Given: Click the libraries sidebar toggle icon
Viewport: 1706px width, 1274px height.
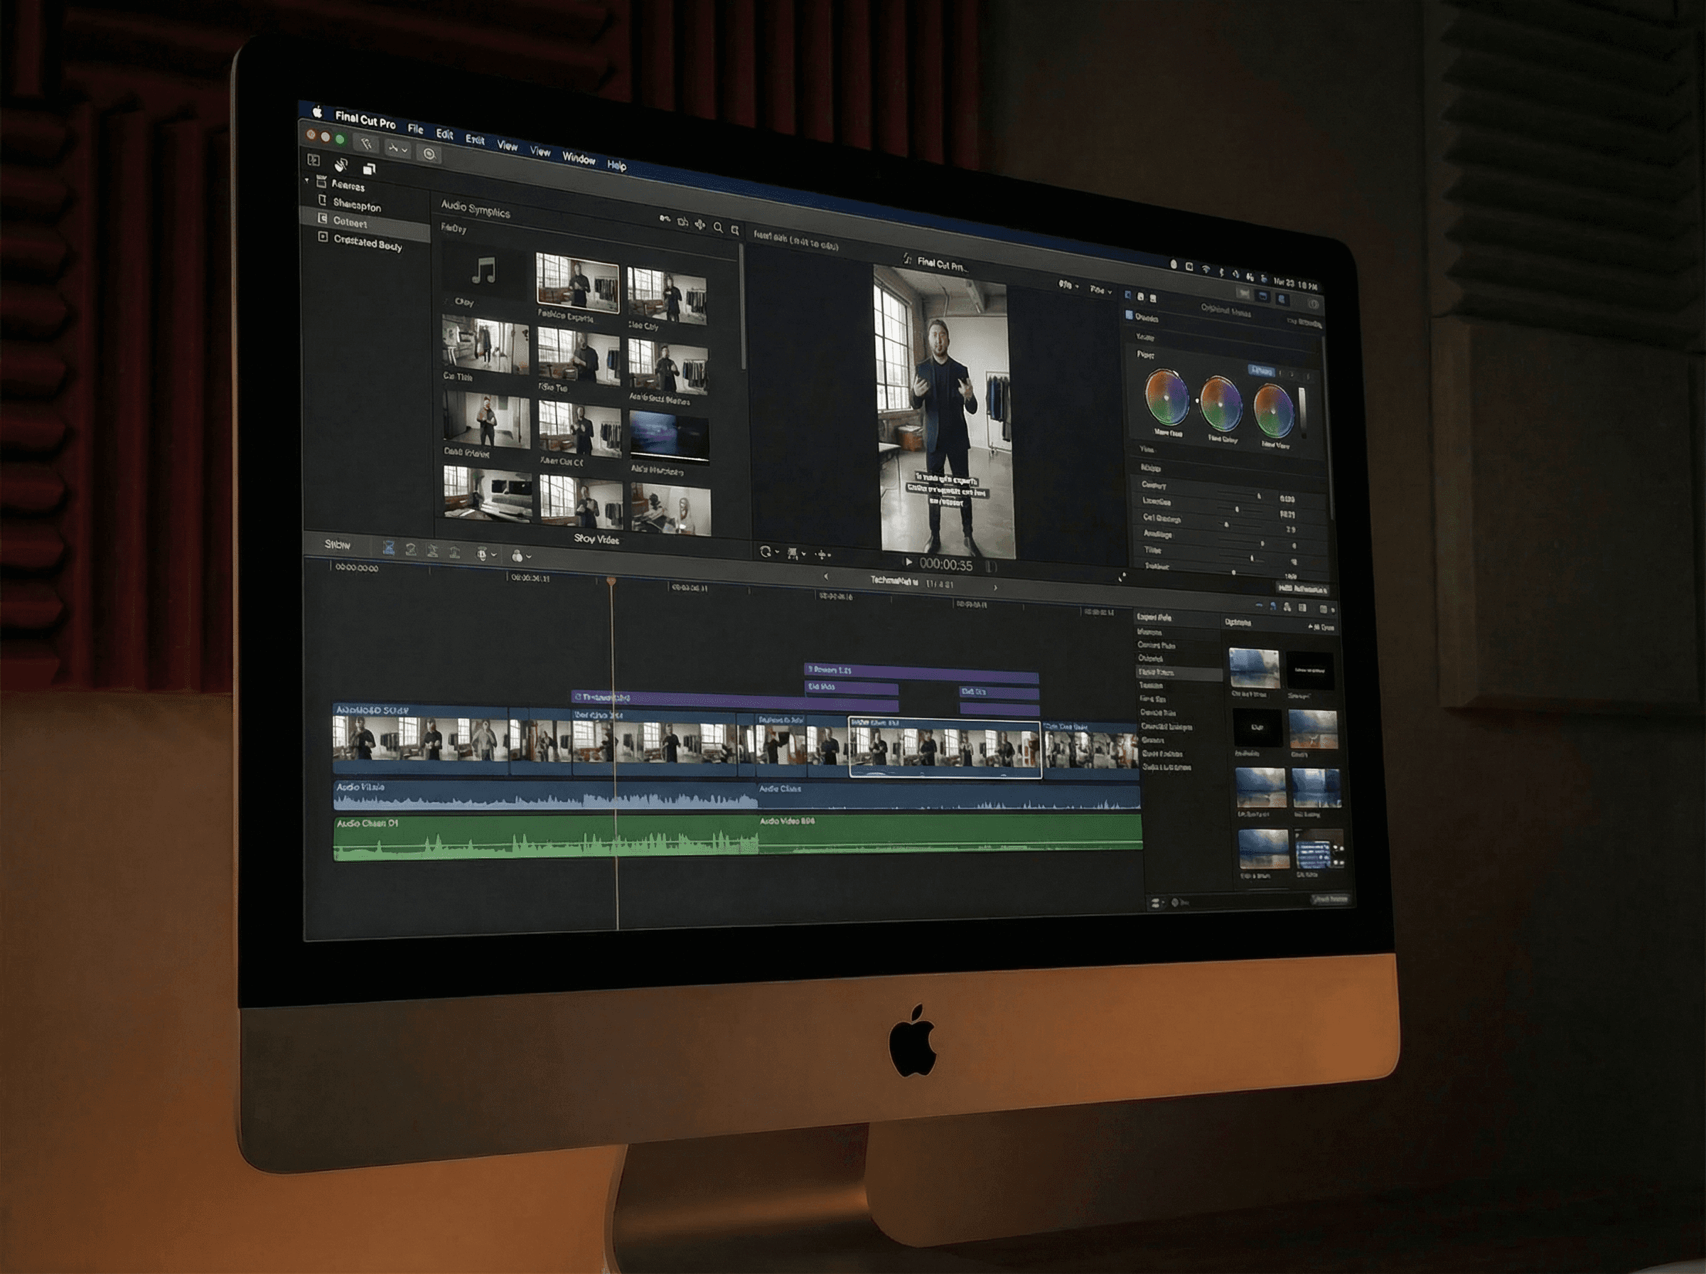Looking at the screenshot, I should pyautogui.click(x=313, y=160).
